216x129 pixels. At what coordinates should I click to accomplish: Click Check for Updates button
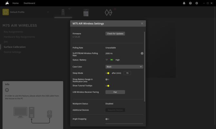point(115,34)
